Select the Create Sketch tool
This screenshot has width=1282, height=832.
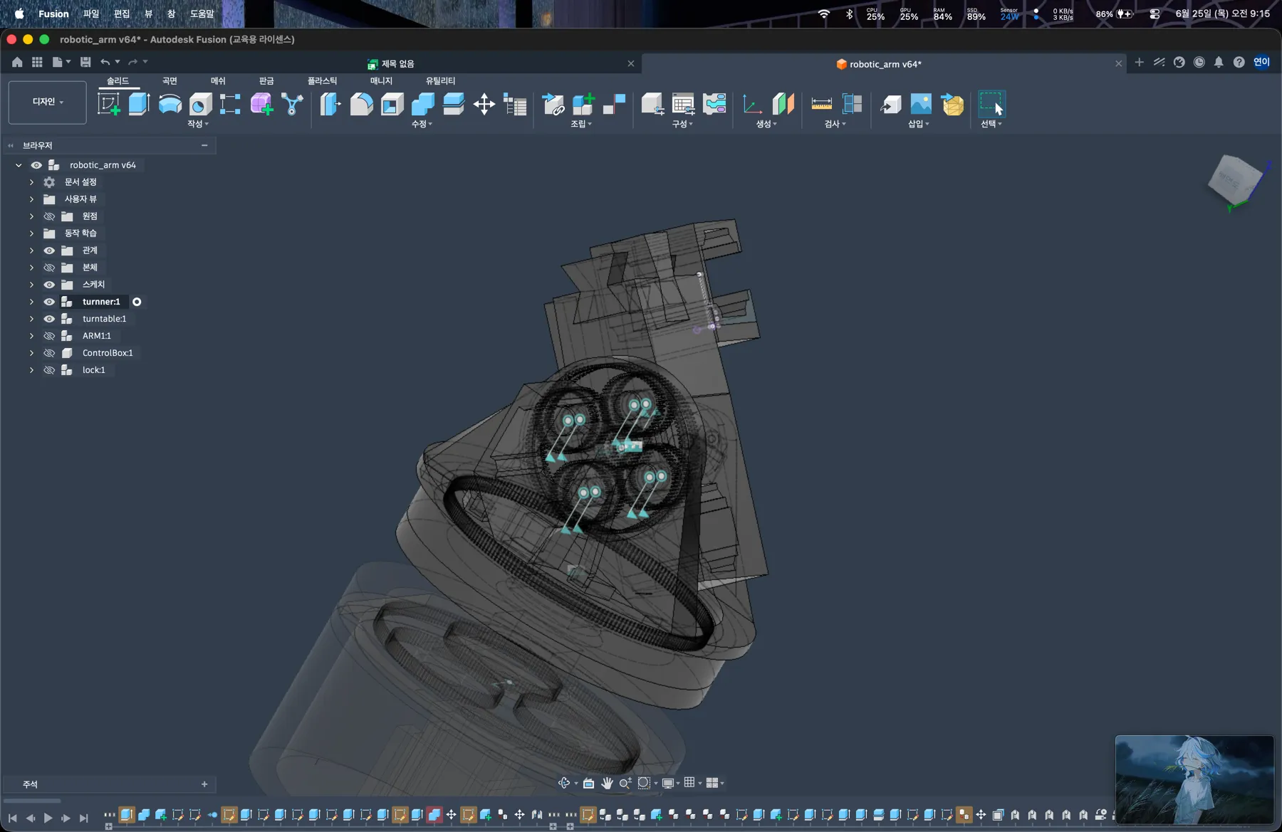tap(109, 104)
